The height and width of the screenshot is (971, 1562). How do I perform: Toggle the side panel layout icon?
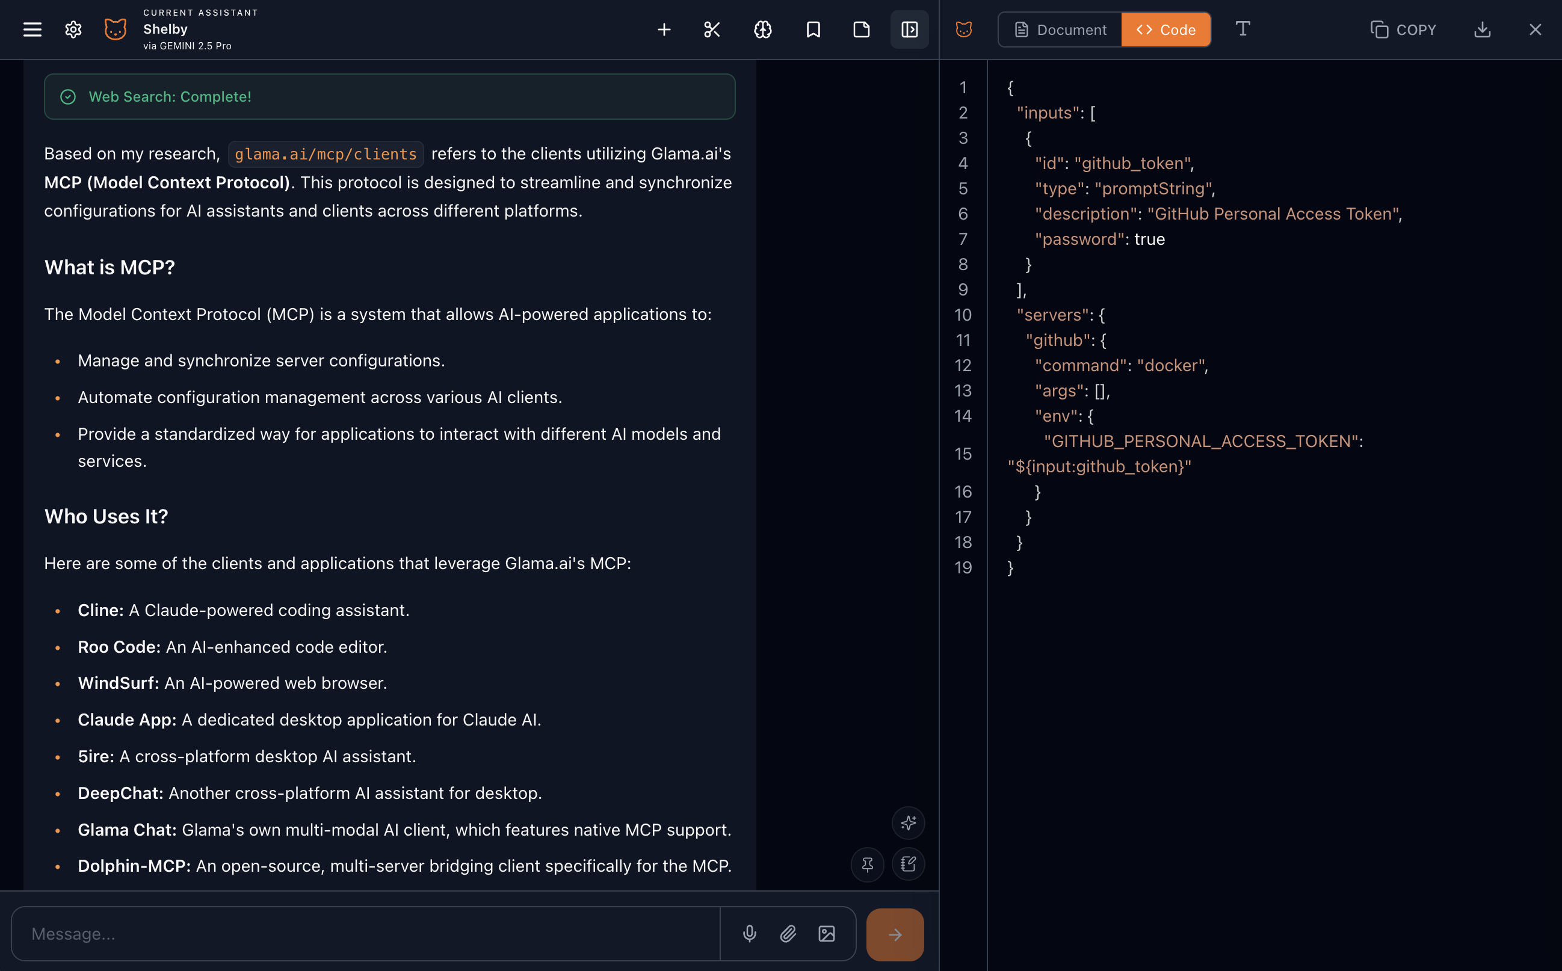click(x=909, y=29)
